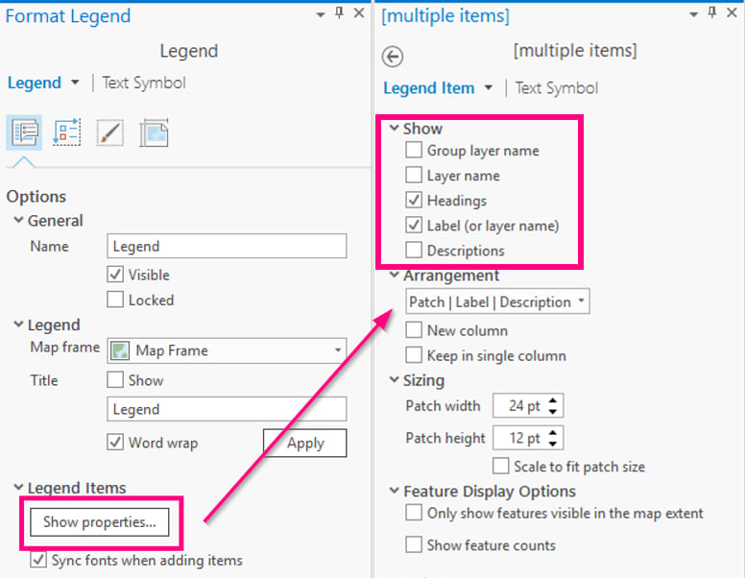Open the legend Arrangement icon tab
Viewport: 745px width, 578px height.
67,132
